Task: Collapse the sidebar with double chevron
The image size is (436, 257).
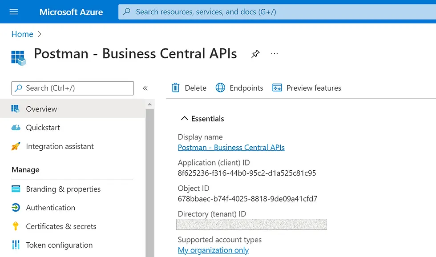Action: tap(145, 88)
